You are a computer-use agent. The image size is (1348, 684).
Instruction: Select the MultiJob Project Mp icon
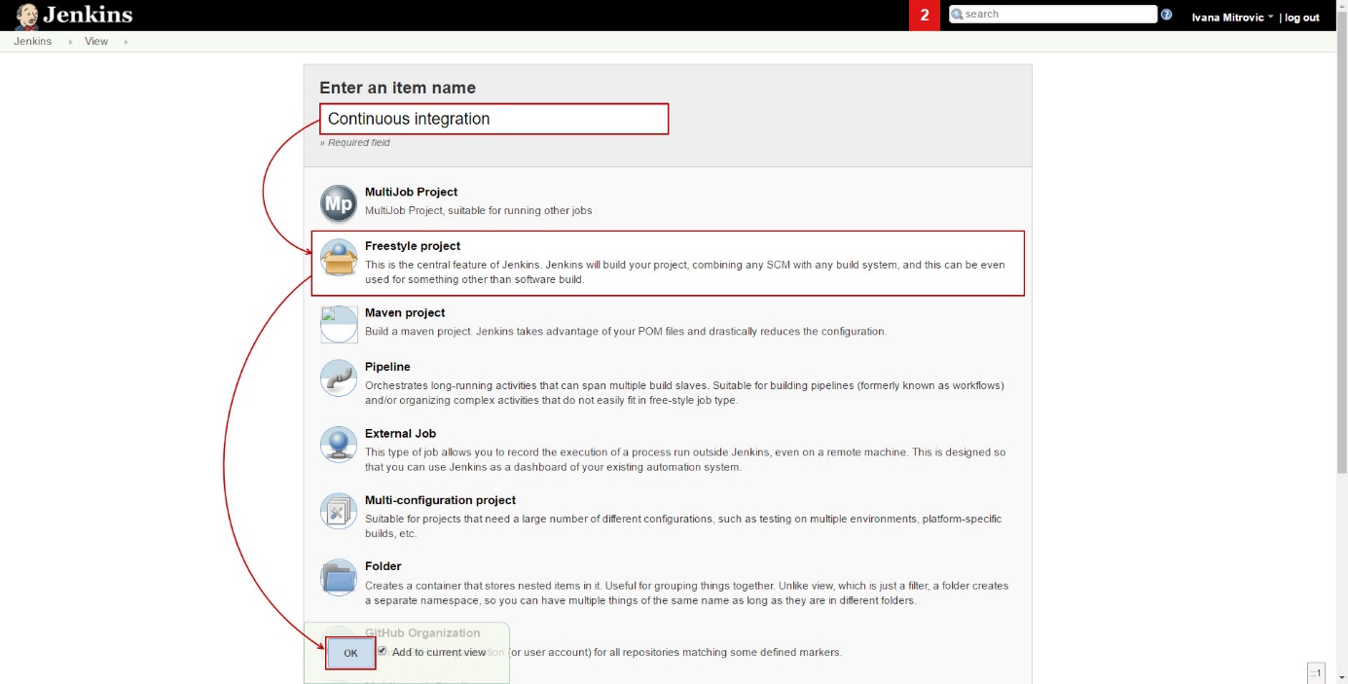click(339, 203)
